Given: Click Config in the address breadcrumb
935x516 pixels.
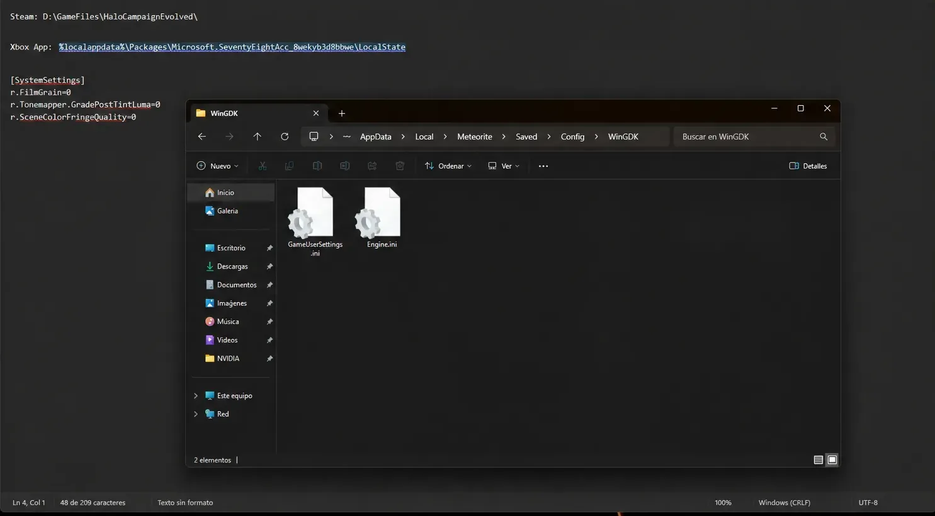Looking at the screenshot, I should click(572, 137).
